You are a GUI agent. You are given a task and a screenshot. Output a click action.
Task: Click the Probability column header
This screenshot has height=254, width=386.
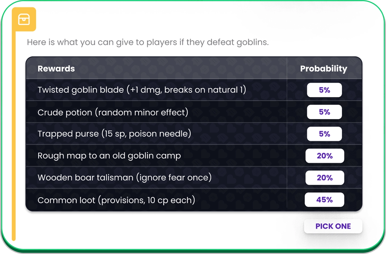tap(324, 68)
